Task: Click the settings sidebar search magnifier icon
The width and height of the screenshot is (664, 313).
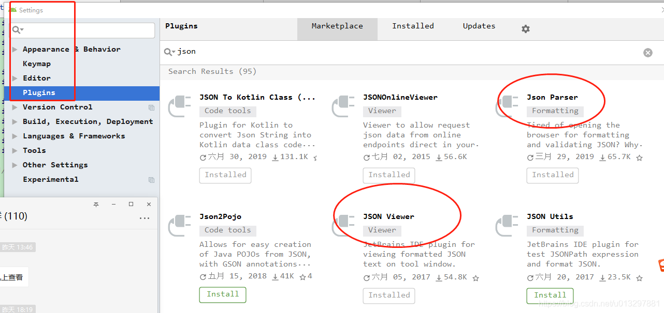Action: [18, 30]
